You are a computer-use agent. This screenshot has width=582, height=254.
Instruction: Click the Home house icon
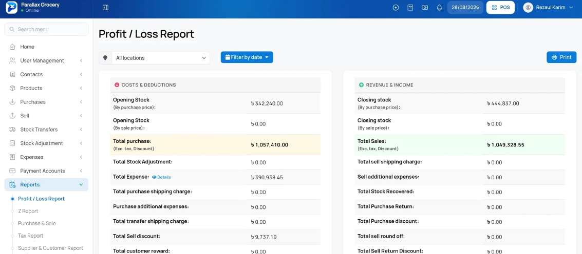[12, 47]
